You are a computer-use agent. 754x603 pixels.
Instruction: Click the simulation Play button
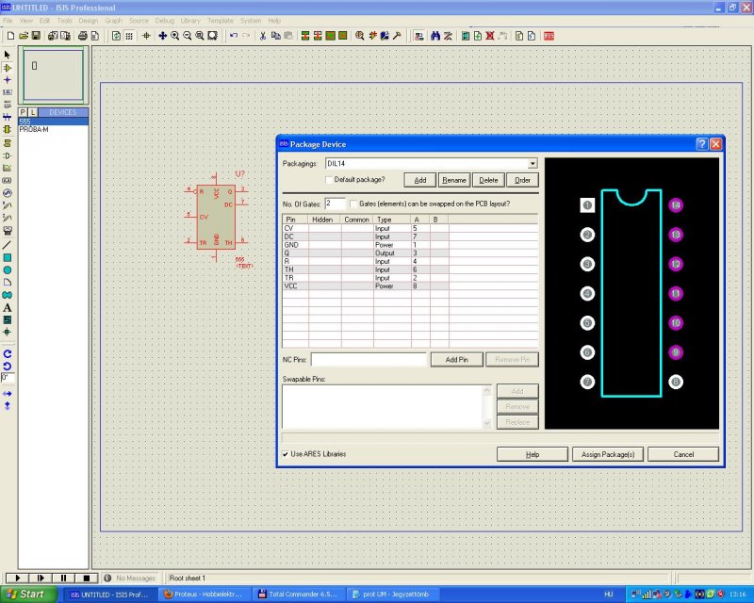[x=17, y=578]
